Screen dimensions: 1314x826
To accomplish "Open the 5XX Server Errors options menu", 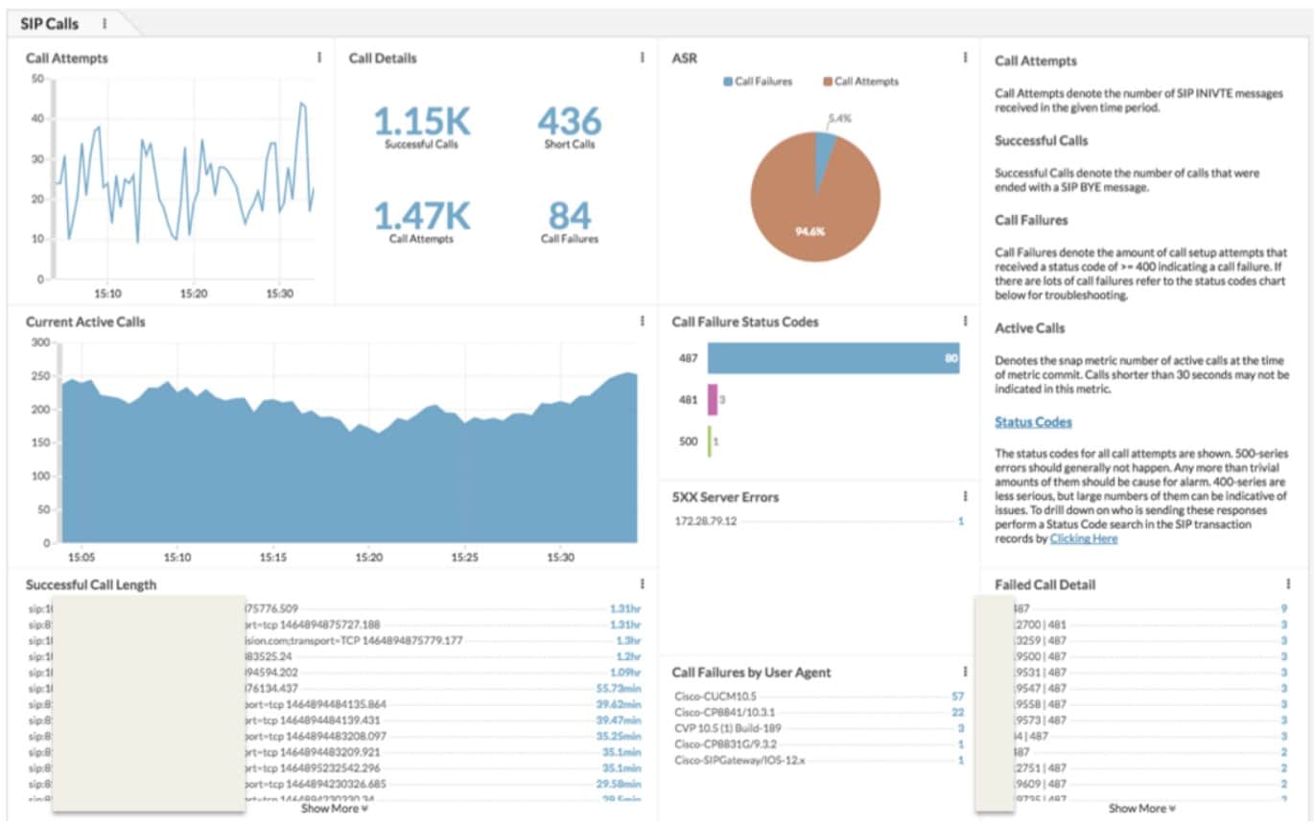I will [965, 496].
